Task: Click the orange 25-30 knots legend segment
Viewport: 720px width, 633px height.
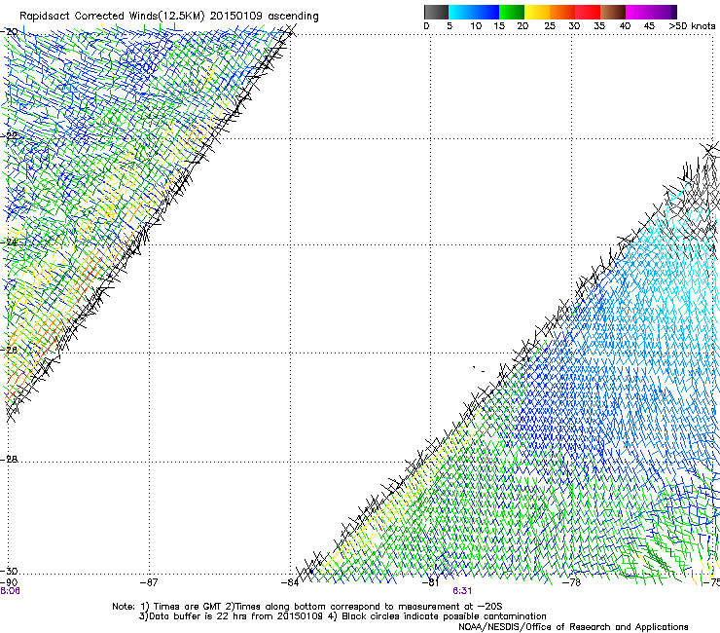Action: [x=562, y=12]
